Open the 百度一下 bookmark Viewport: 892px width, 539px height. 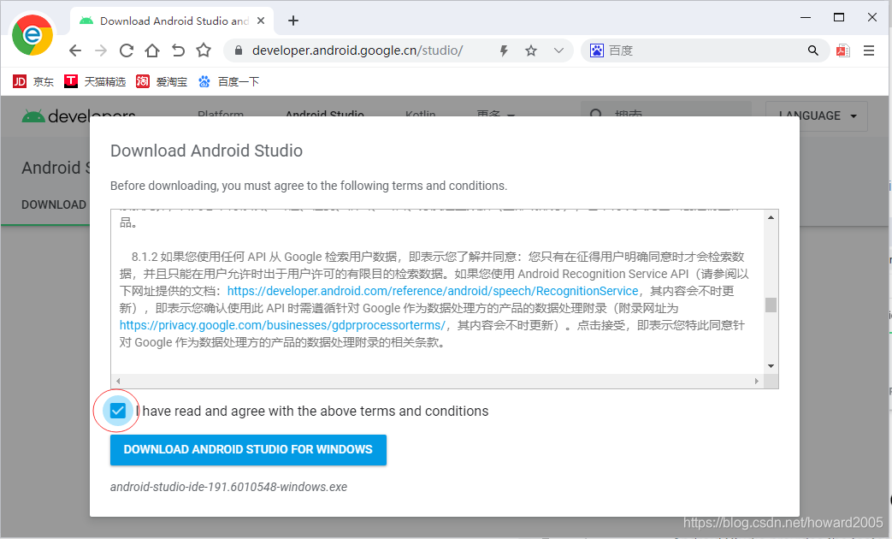coord(228,82)
